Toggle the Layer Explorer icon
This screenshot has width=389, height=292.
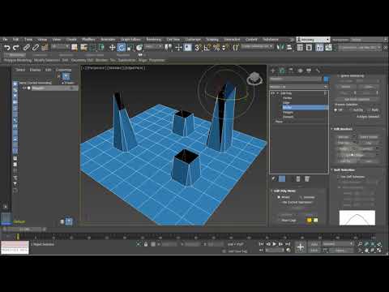309,48
